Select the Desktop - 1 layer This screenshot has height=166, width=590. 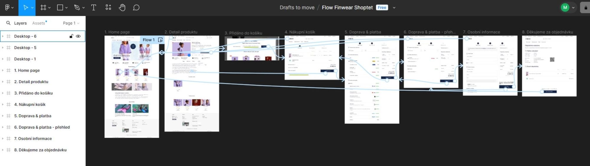(43, 59)
